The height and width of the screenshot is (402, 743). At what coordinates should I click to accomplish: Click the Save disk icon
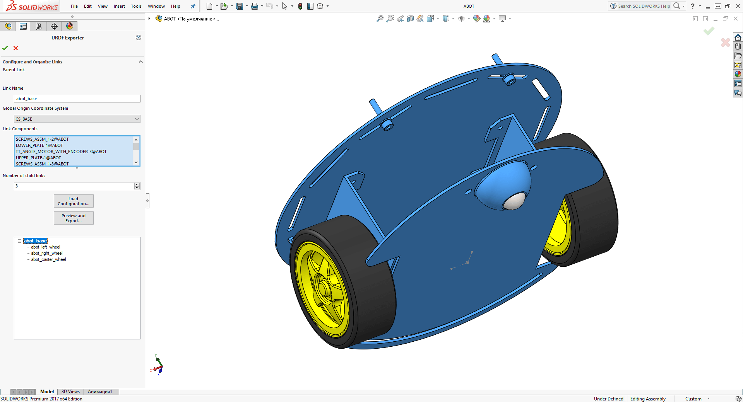240,6
